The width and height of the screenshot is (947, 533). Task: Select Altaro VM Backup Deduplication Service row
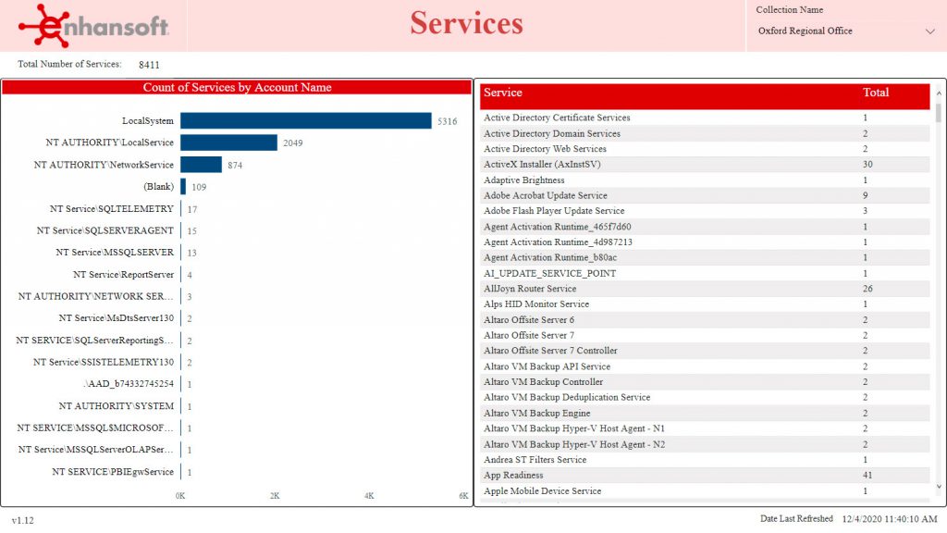pyautogui.click(x=705, y=397)
